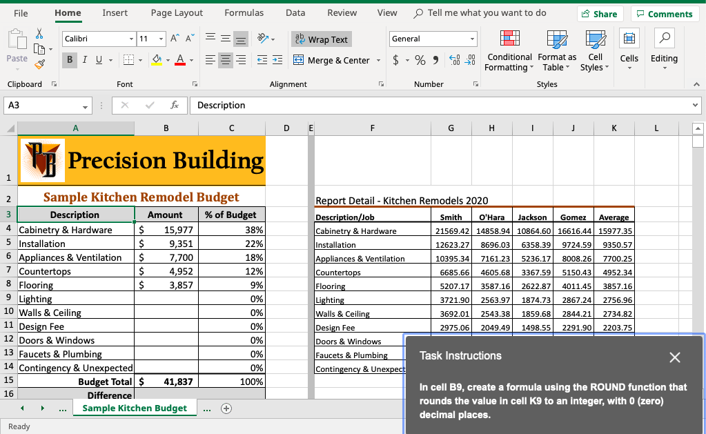Open the Number Format dropdown showing General
This screenshot has width=706, height=434.
pos(471,38)
